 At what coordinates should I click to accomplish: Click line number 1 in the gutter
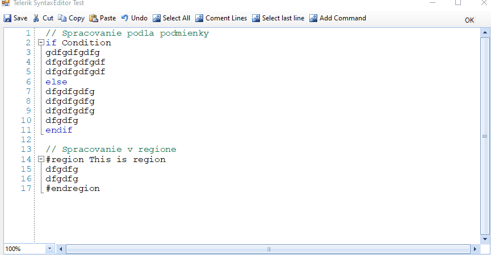pos(28,33)
